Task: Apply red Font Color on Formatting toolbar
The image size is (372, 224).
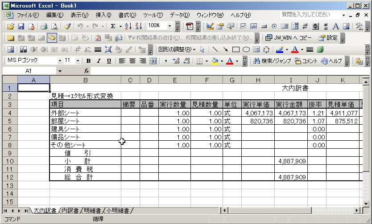Action: [230, 61]
